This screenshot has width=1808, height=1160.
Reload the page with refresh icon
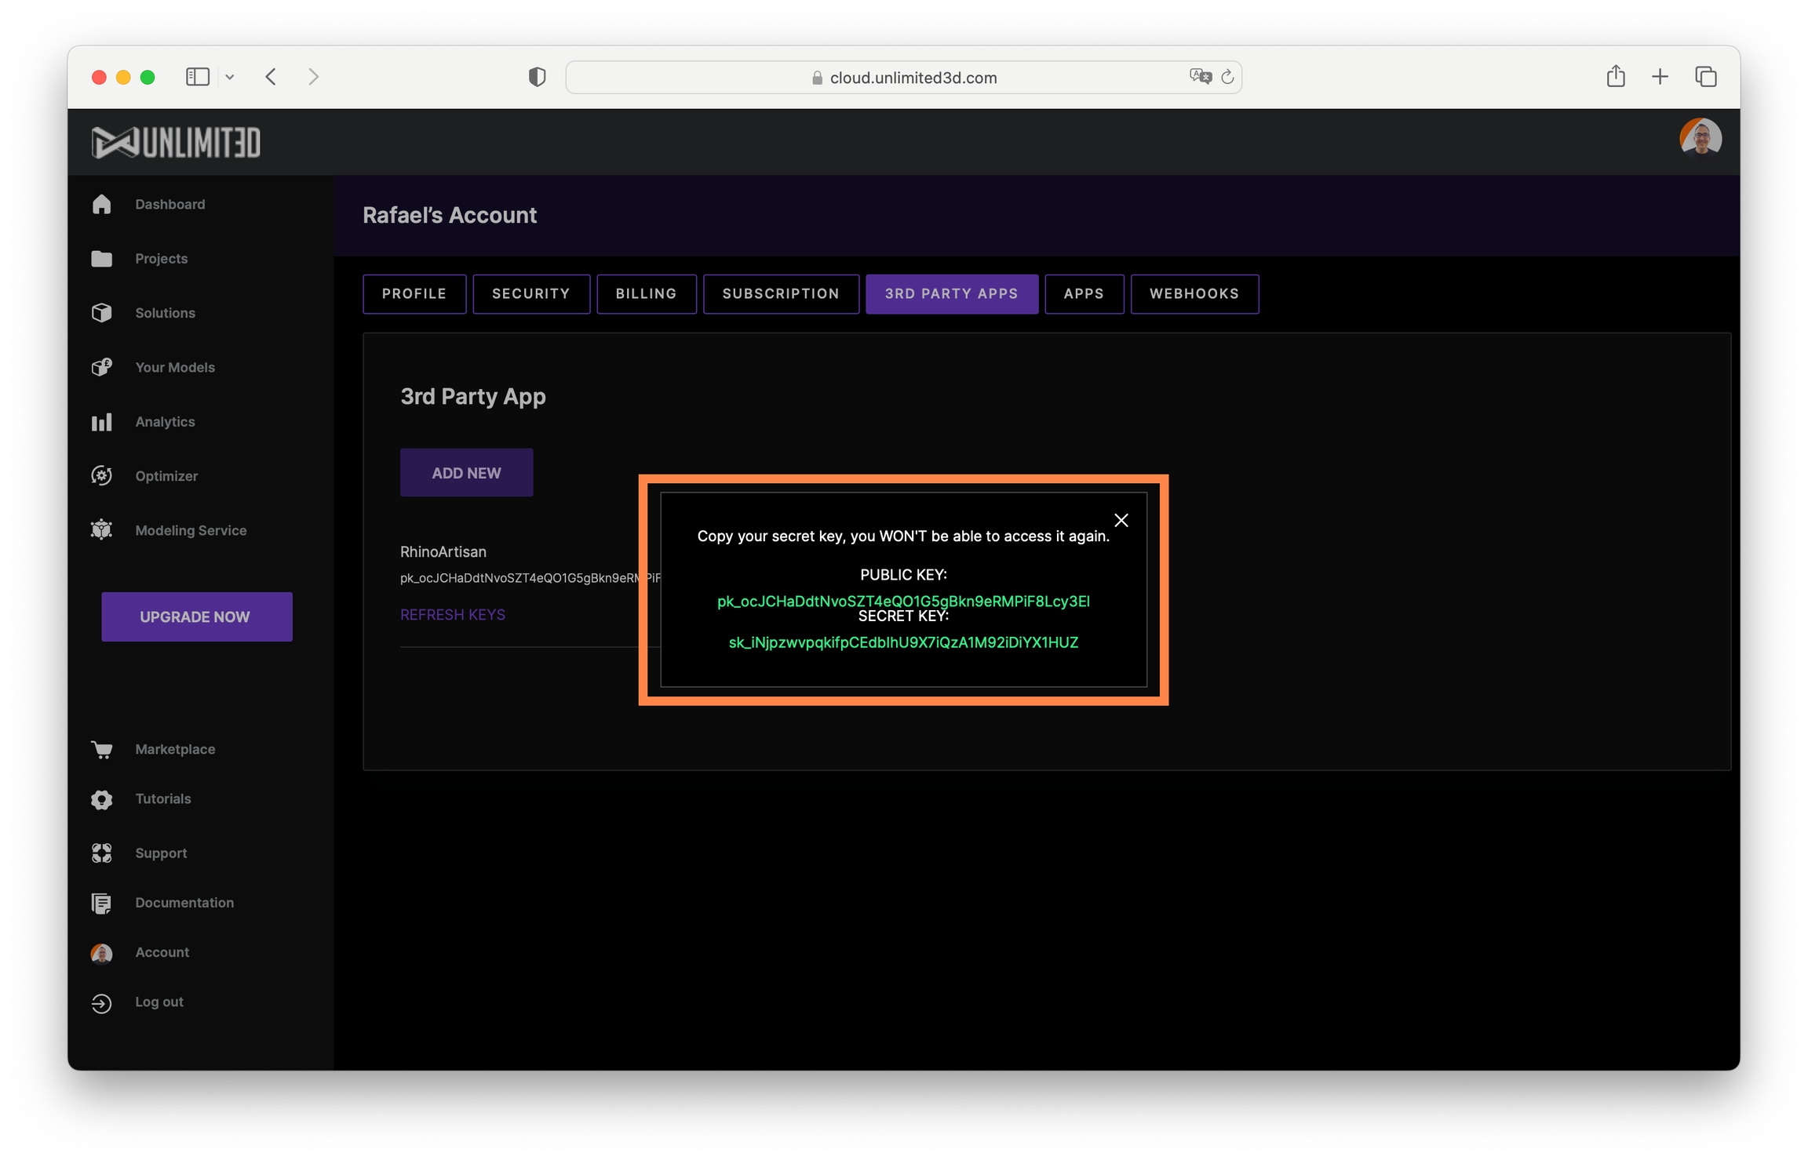[x=1228, y=77]
